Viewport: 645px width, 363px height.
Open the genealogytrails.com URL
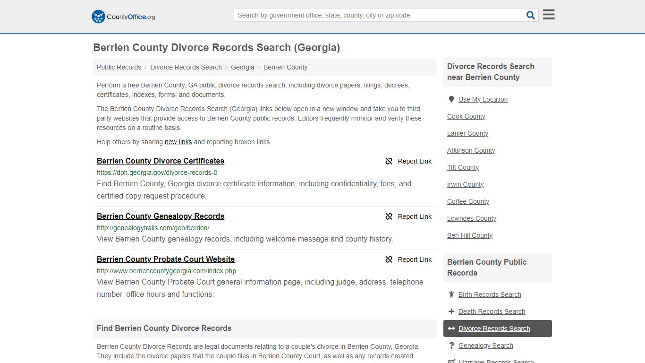[153, 228]
